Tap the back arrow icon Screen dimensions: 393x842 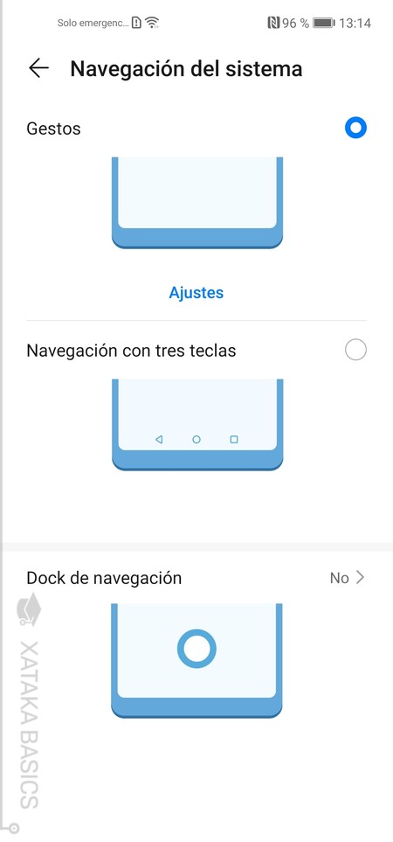tap(38, 69)
